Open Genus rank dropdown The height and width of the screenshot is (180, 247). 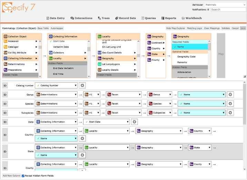click(x=160, y=94)
